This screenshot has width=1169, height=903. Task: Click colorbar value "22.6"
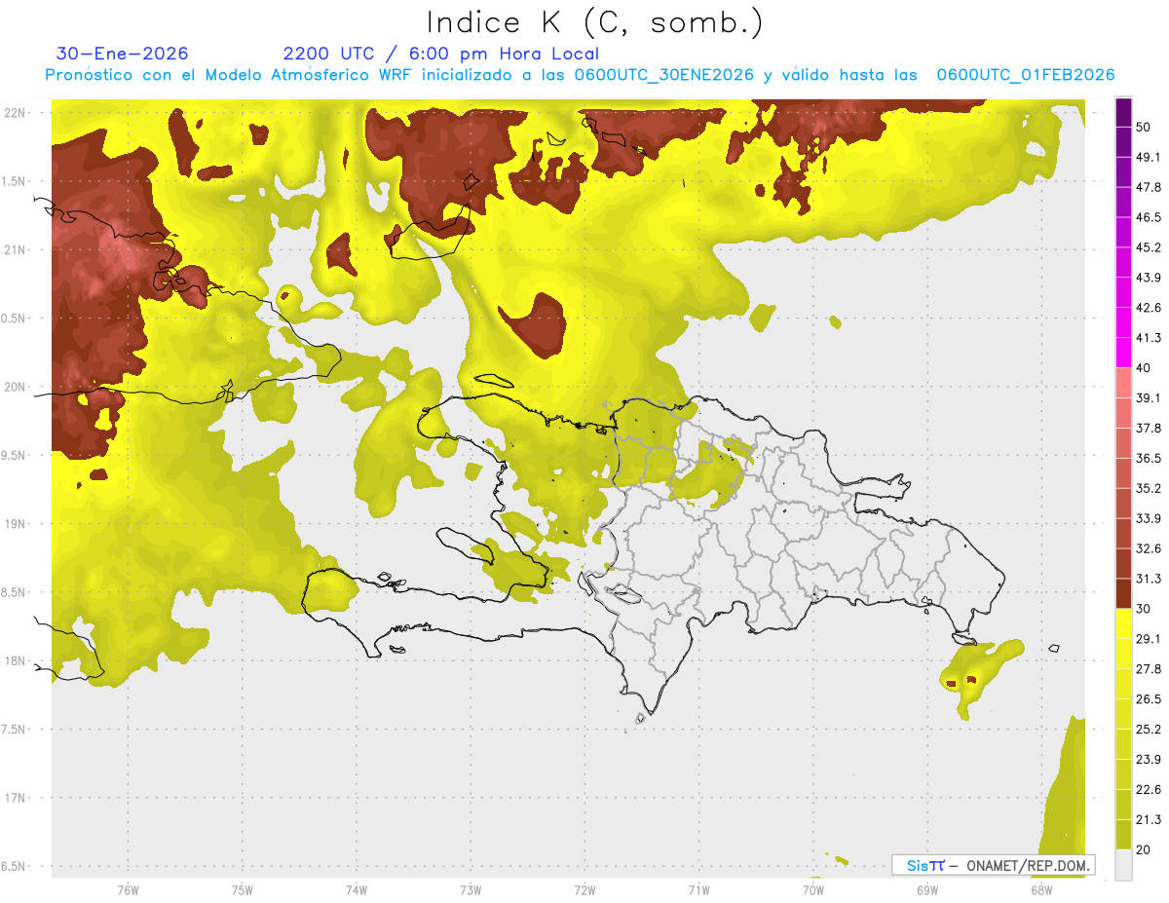[x=1149, y=789]
